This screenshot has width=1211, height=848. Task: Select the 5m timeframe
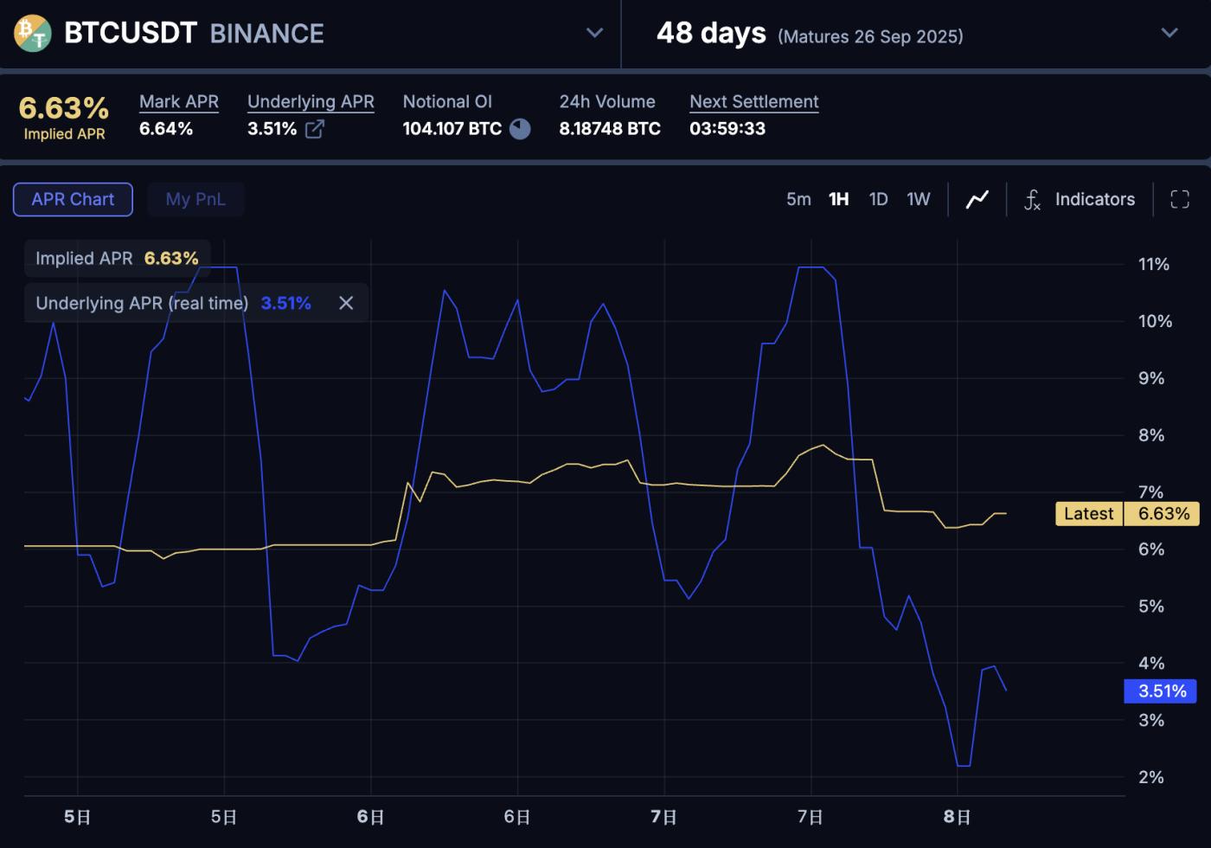pyautogui.click(x=798, y=200)
